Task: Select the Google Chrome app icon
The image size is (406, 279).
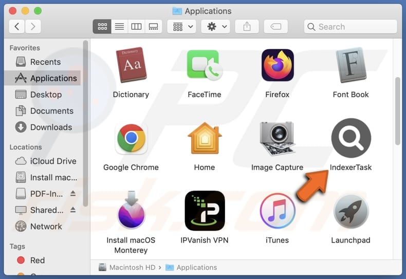Action: pos(131,138)
